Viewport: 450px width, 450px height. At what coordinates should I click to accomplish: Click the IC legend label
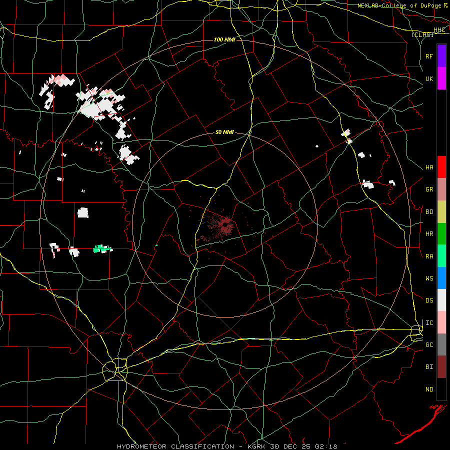tap(429, 323)
